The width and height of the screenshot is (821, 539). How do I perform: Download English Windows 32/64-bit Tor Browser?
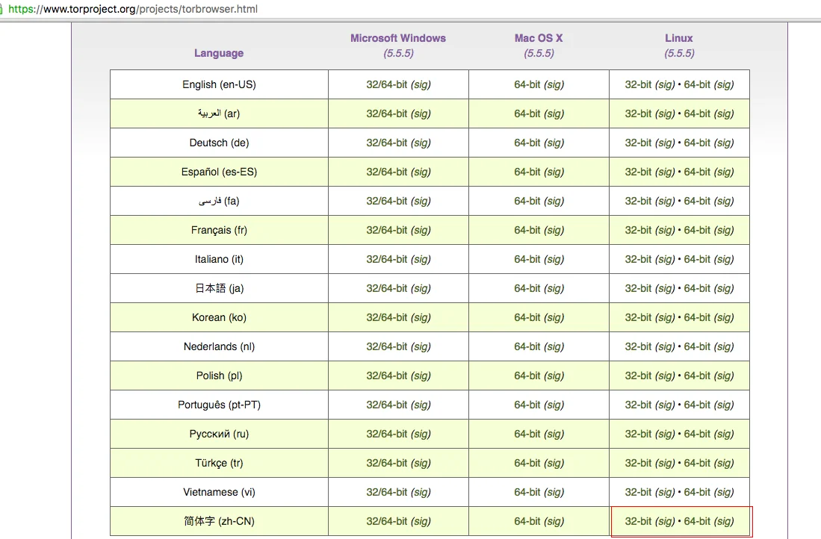(x=386, y=84)
